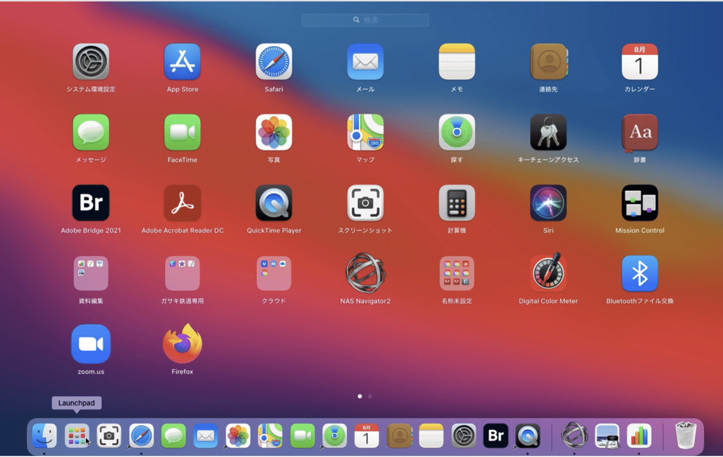The image size is (723, 457).
Task: Open メール app in Launchpad grid
Action: [x=365, y=61]
